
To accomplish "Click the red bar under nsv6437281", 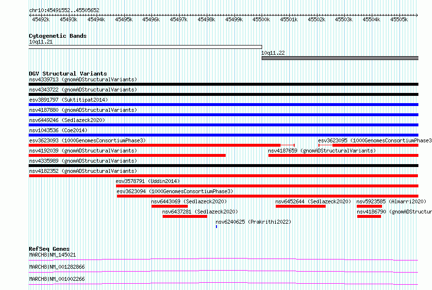I will point(185,216).
